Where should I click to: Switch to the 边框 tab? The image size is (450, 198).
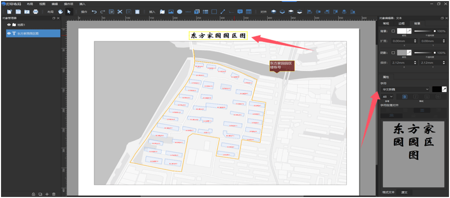(x=401, y=23)
